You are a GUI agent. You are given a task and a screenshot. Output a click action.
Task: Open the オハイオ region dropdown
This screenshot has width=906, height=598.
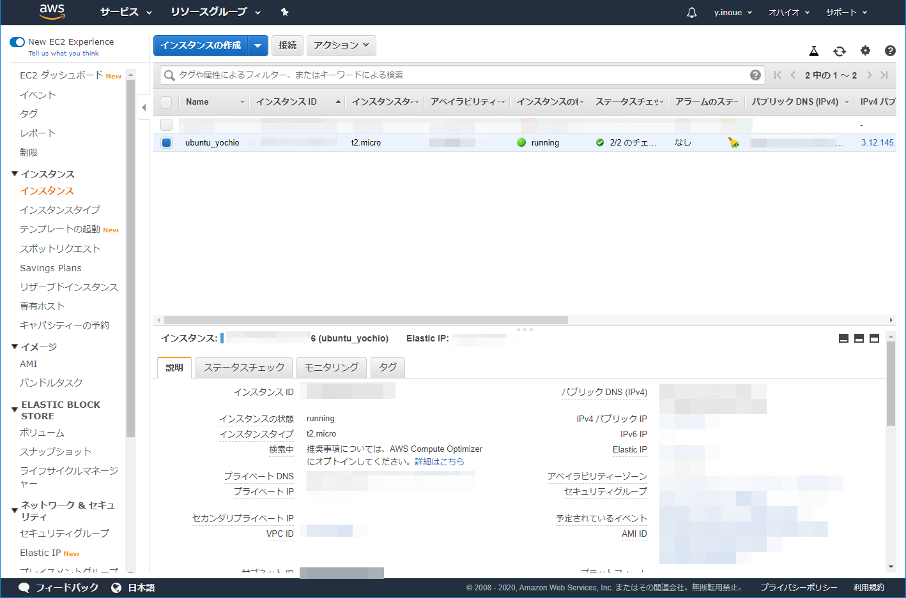pos(789,12)
